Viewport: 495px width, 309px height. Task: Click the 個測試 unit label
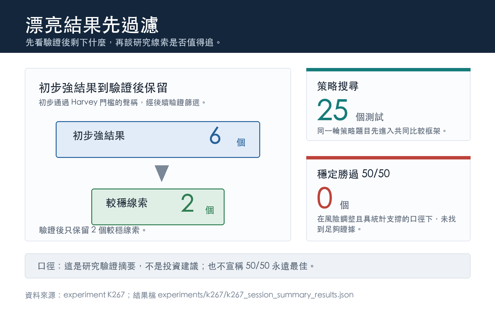pyautogui.click(x=369, y=117)
